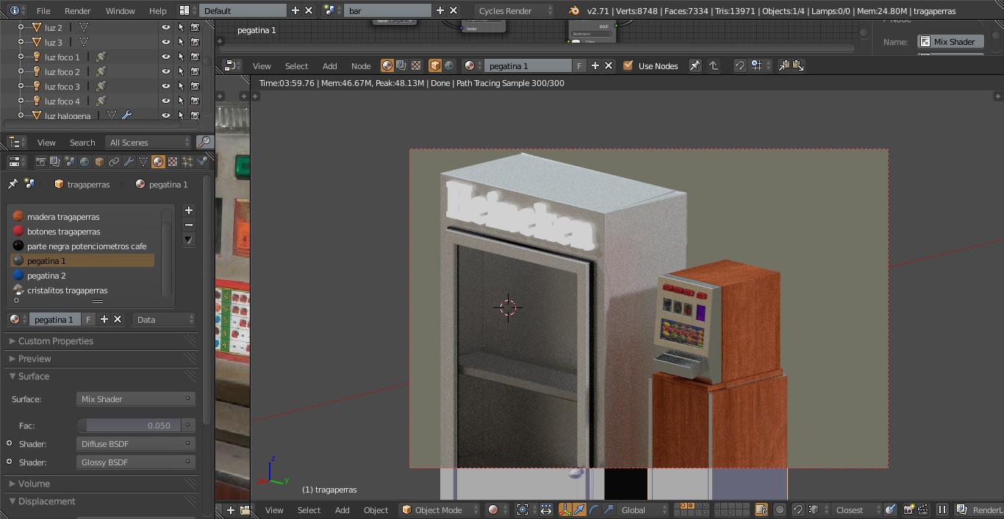Open the Mix Shader surface dropdown
1004x519 pixels.
coord(136,398)
